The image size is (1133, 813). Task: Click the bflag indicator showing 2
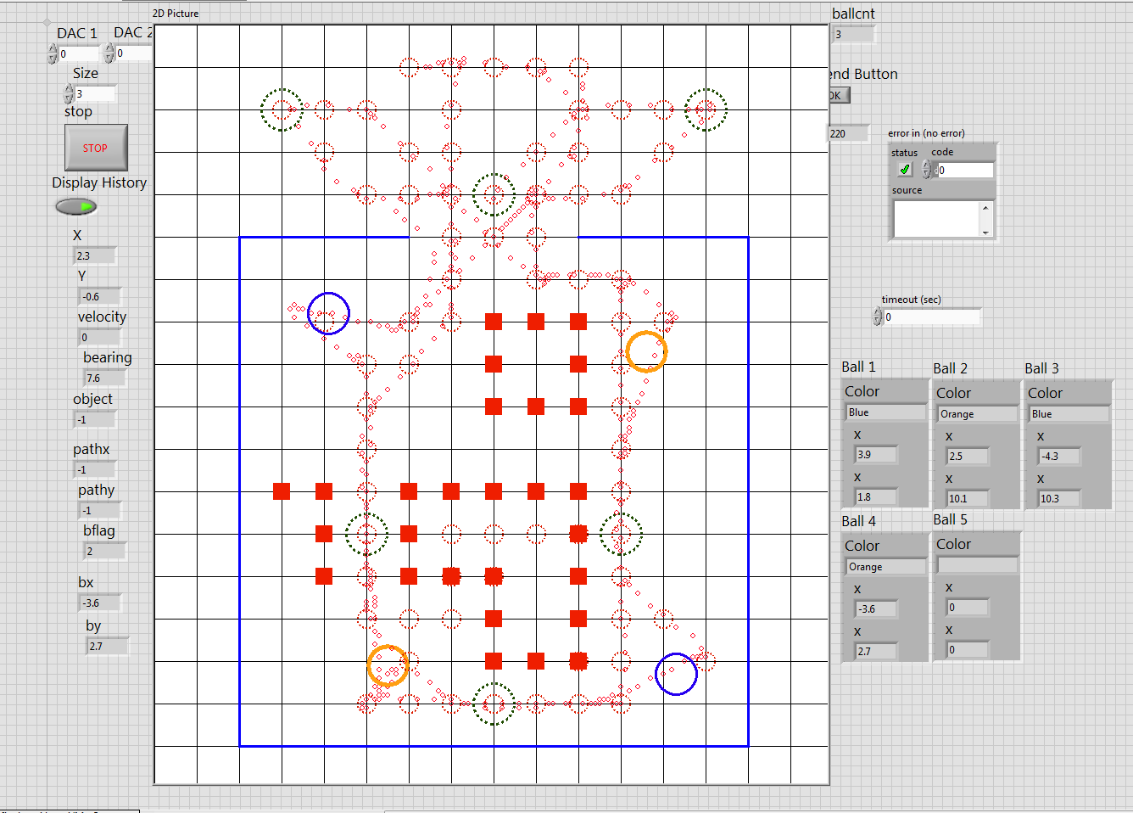tap(105, 551)
